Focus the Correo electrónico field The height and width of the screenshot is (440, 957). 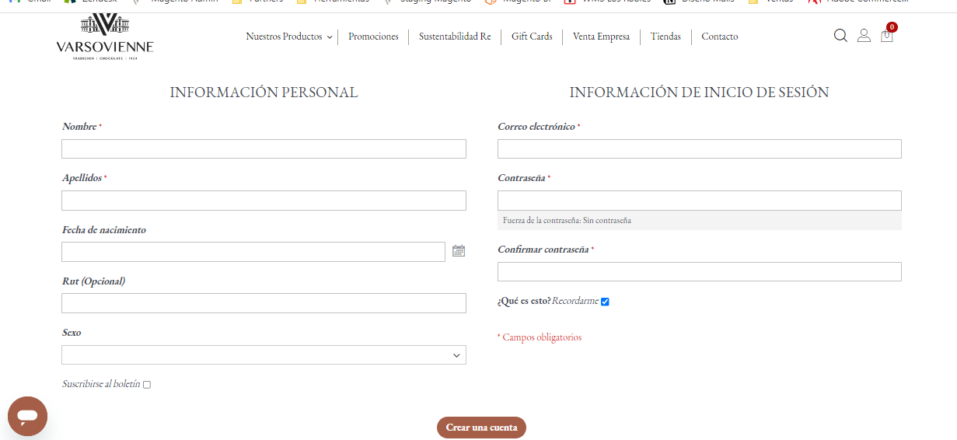[699, 149]
